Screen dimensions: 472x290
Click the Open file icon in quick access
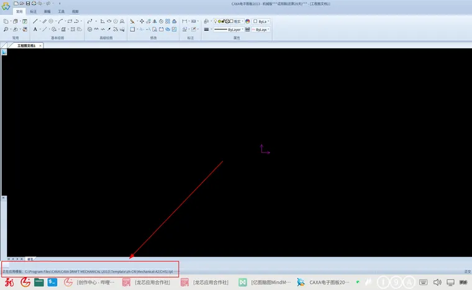pyautogui.click(x=22, y=3)
